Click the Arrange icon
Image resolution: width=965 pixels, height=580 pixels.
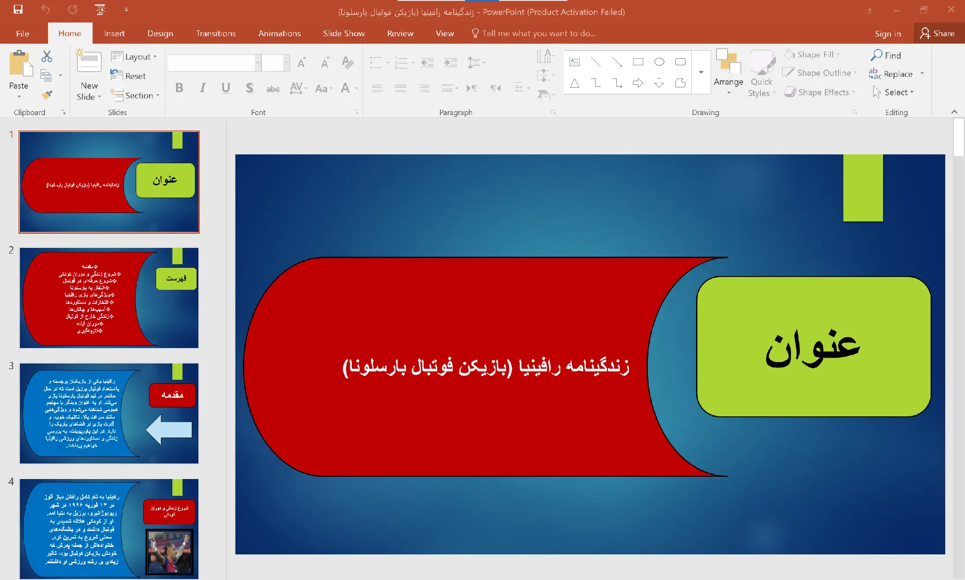click(728, 60)
